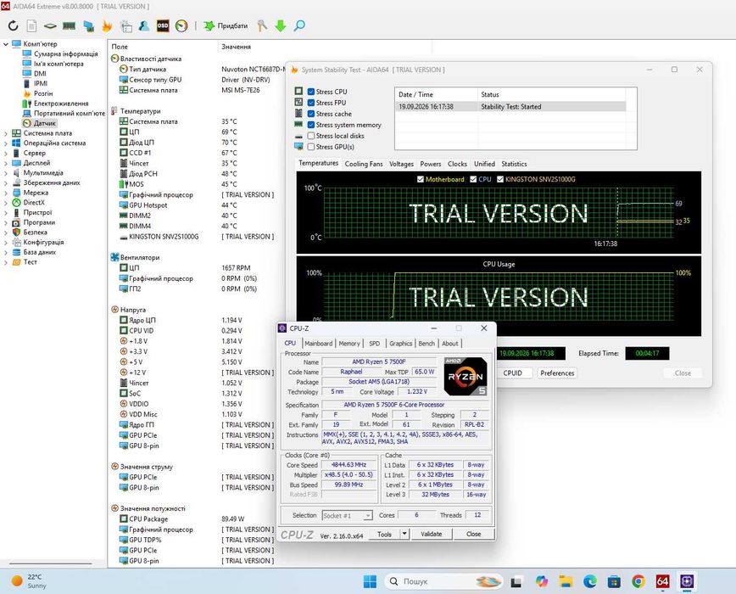The width and height of the screenshot is (736, 594).
Task: Enable Stress local disks checkbox
Action: pos(310,136)
